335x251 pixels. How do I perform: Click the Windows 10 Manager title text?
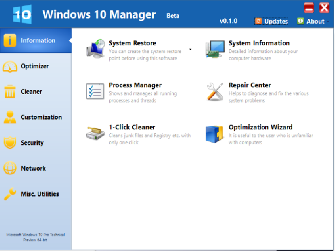pos(99,15)
